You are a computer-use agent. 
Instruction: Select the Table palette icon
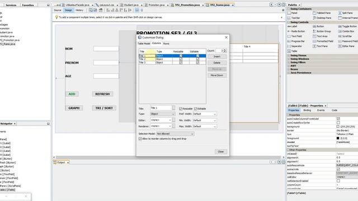click(289, 51)
